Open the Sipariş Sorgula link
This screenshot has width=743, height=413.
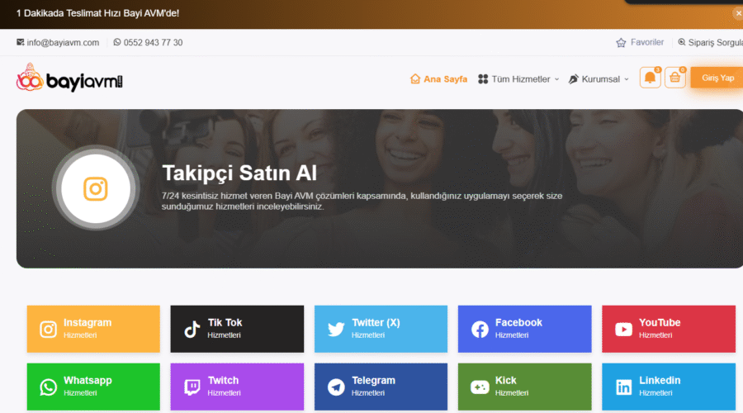coord(710,43)
